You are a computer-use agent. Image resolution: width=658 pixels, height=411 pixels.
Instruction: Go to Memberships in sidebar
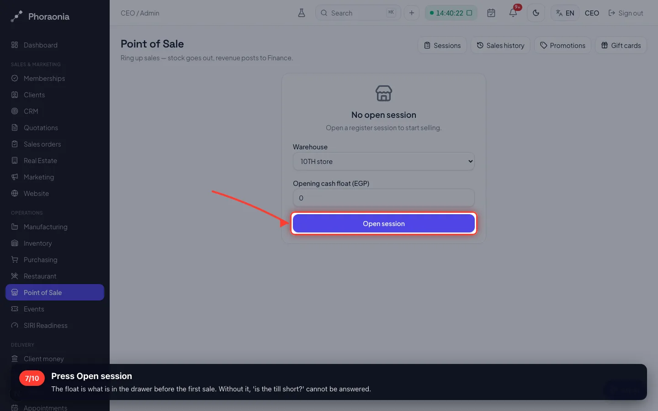click(55, 79)
